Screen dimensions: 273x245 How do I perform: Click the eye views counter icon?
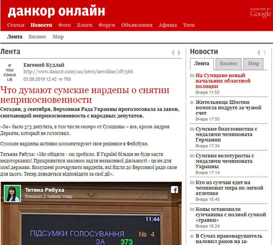pos(60,79)
